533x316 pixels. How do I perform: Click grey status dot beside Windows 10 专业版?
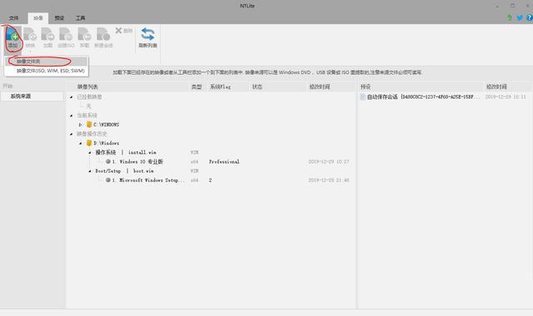coord(108,161)
